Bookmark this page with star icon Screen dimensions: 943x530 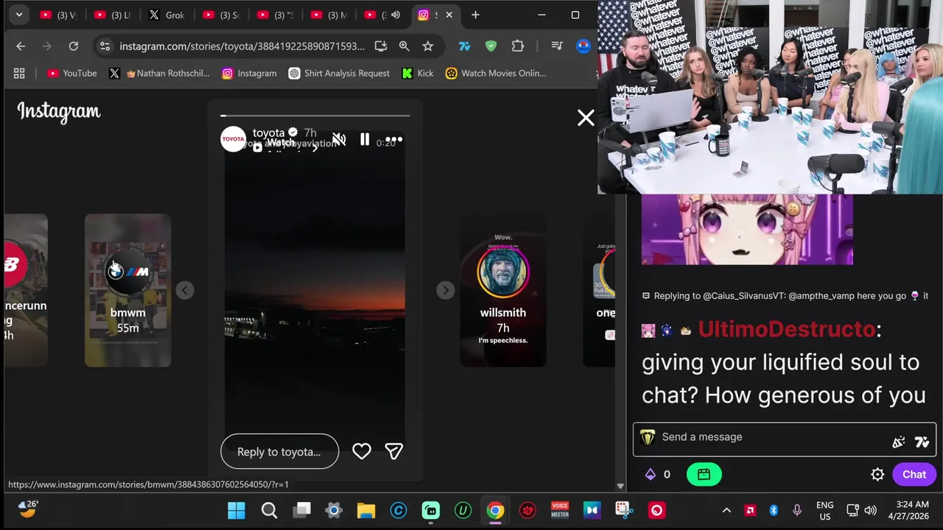tap(428, 46)
